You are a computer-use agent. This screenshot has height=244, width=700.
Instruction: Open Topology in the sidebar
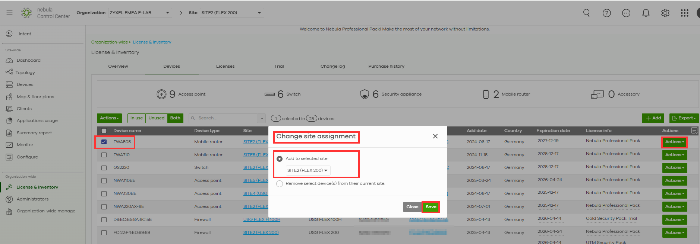[x=25, y=73]
